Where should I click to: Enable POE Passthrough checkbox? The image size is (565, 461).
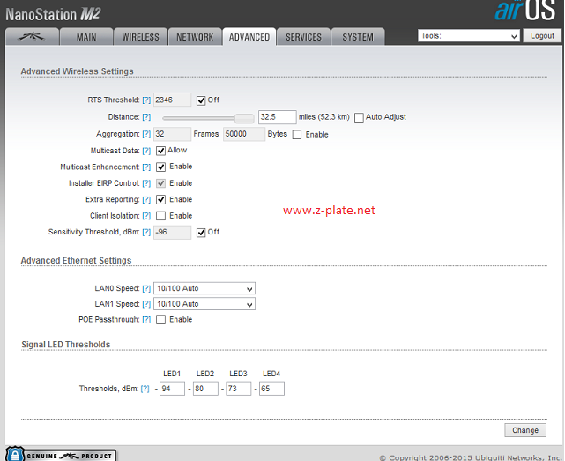[160, 319]
